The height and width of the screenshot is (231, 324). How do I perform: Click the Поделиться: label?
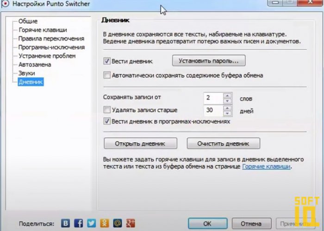point(37,224)
